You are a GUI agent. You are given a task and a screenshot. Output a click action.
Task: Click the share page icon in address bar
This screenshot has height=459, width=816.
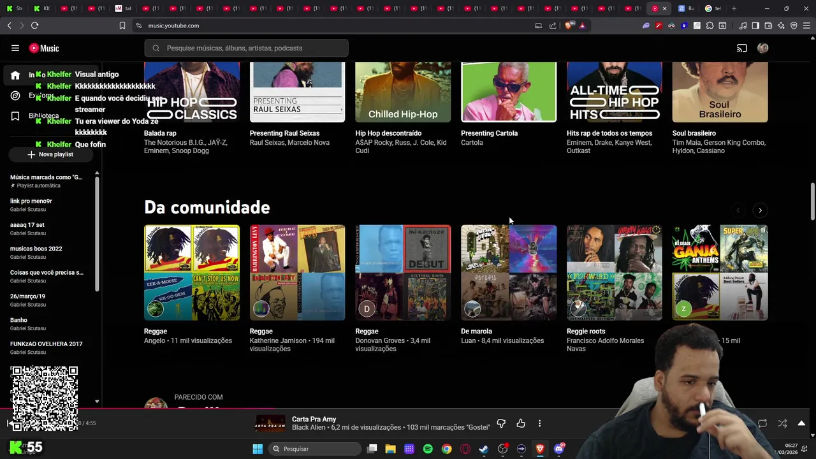553,25
